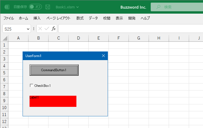Click the formula bar input area
203x128 pixels.
130,29
